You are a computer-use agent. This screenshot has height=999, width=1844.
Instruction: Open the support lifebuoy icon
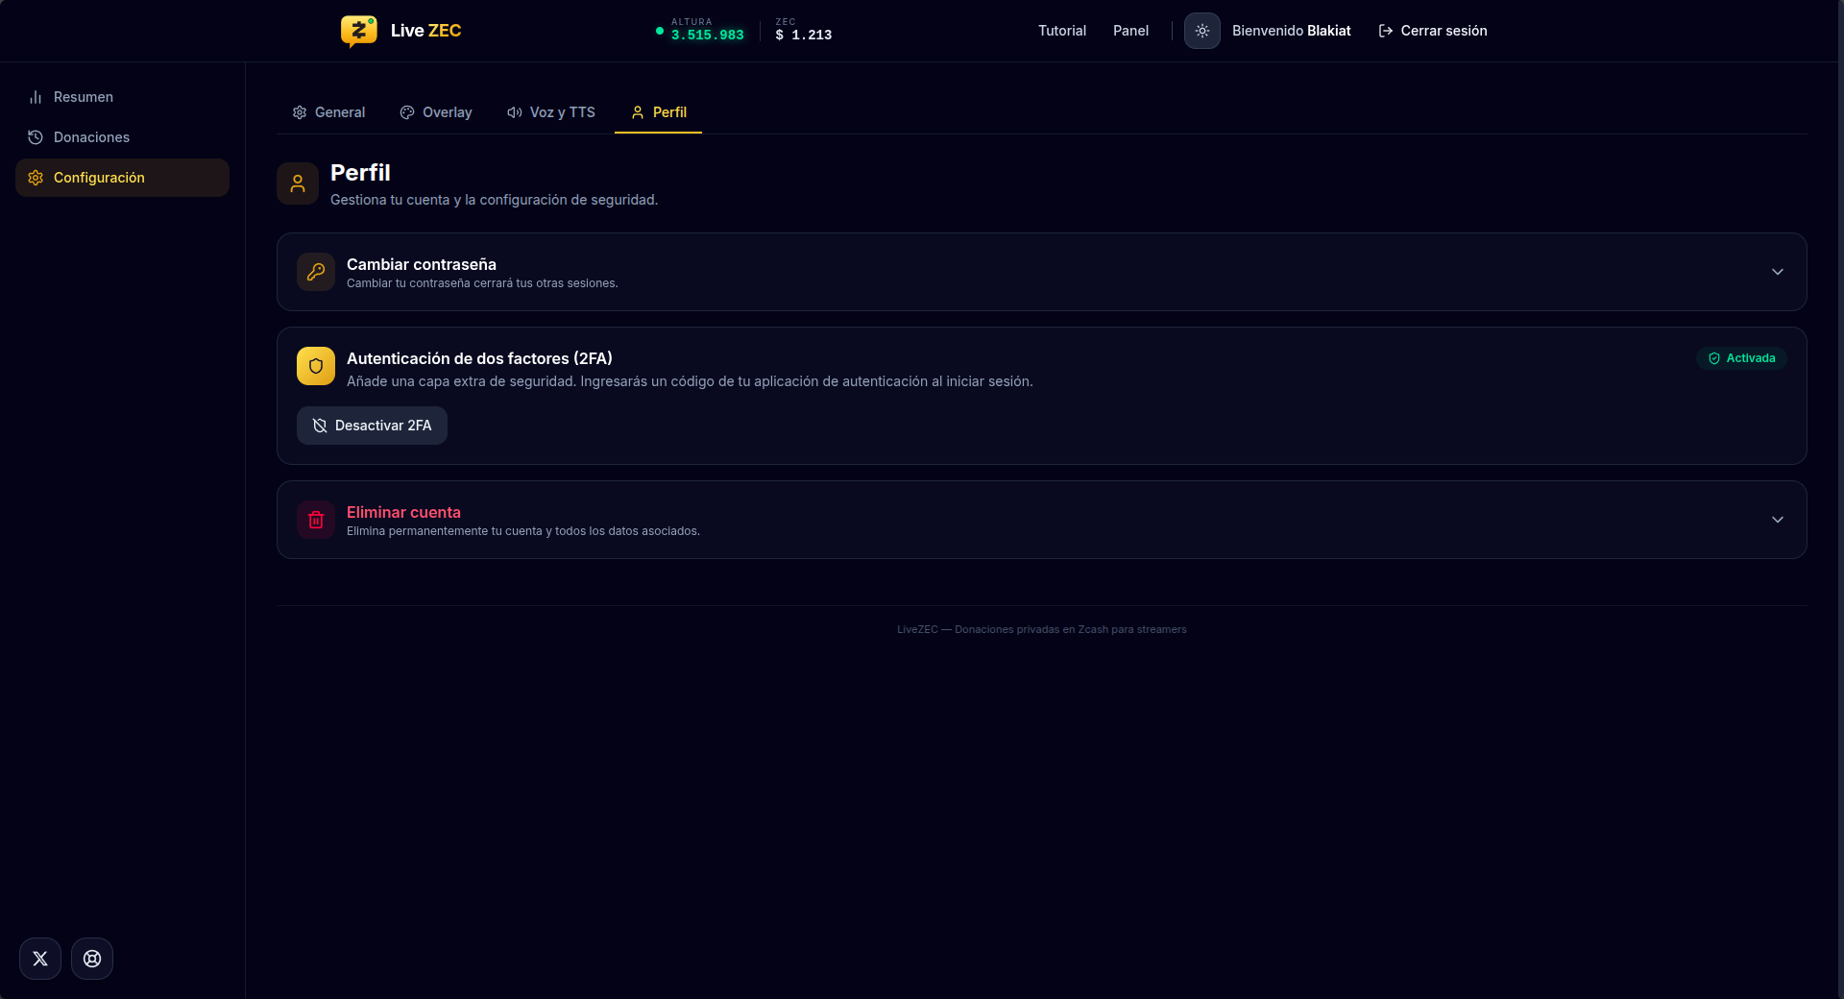point(92,959)
